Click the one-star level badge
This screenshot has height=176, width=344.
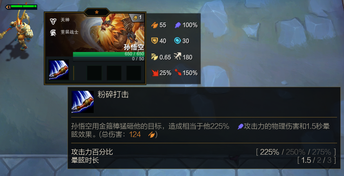(x=97, y=12)
